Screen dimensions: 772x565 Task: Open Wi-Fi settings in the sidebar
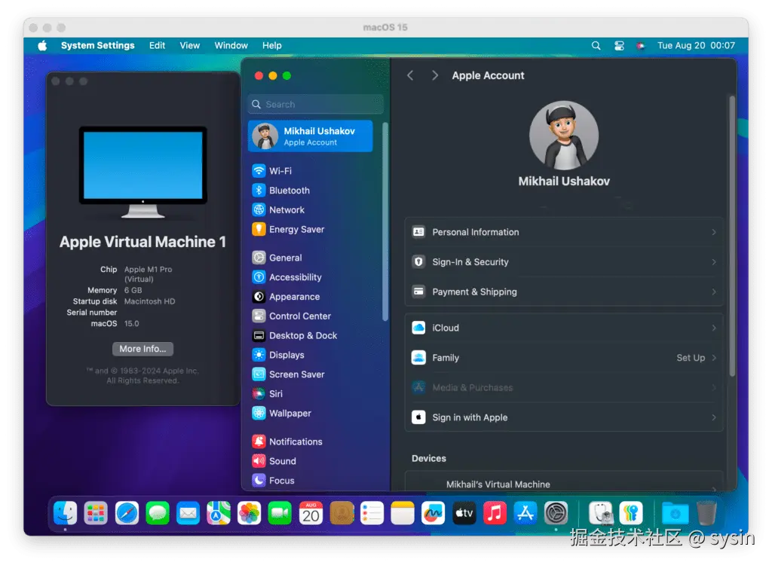click(x=282, y=170)
